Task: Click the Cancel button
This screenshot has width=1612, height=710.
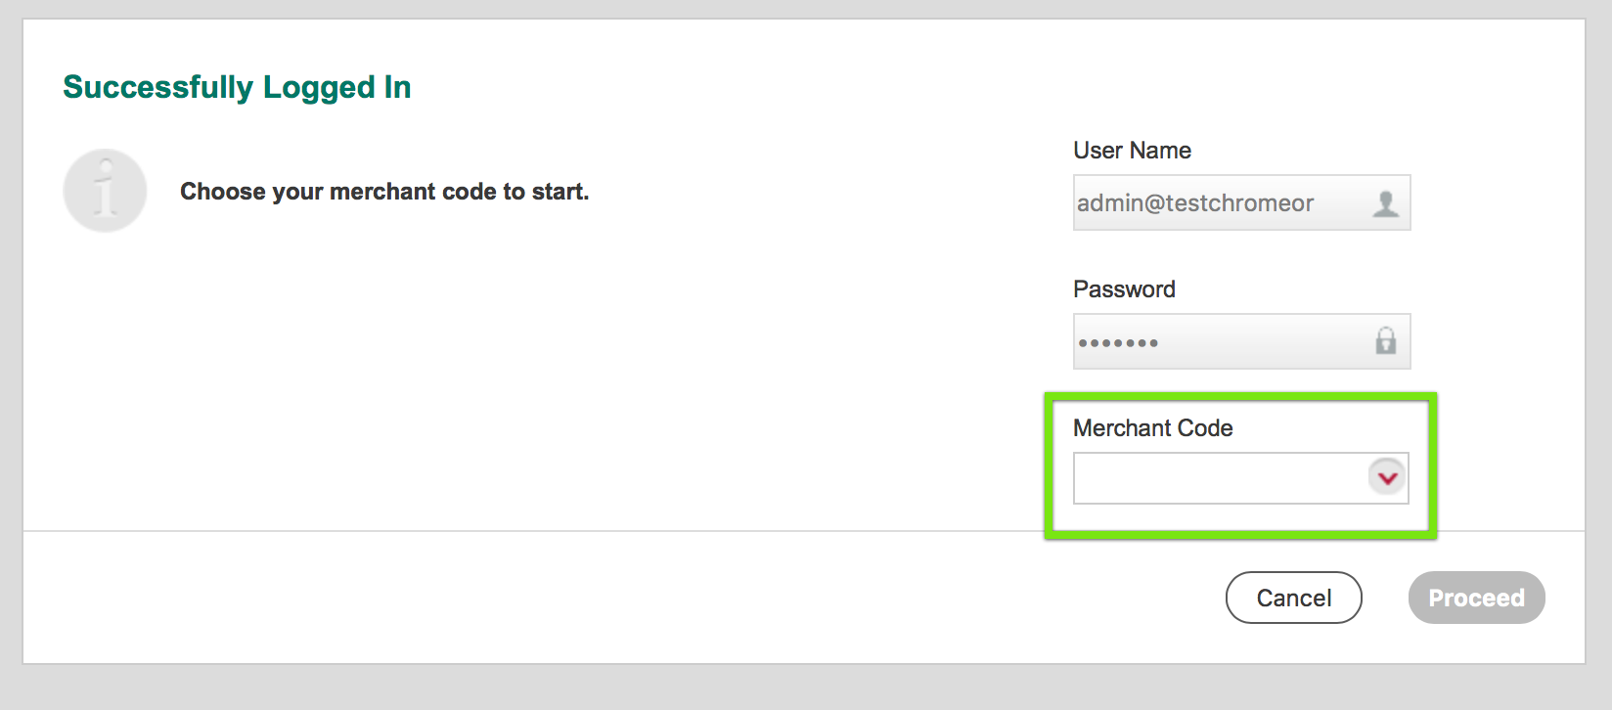Action: click(1293, 598)
